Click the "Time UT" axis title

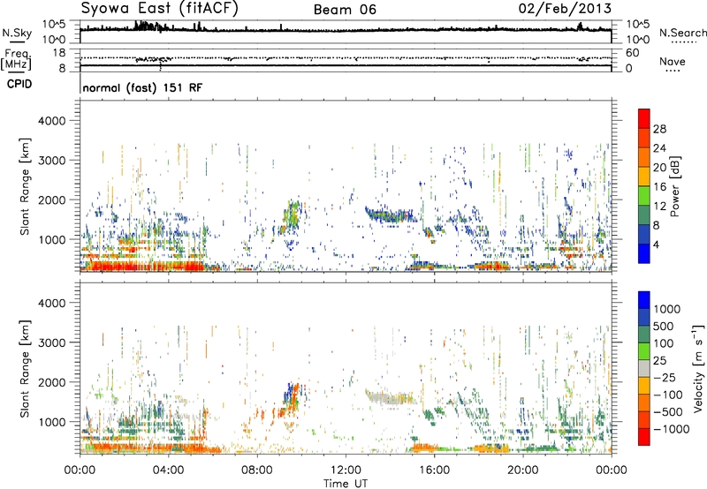346,484
